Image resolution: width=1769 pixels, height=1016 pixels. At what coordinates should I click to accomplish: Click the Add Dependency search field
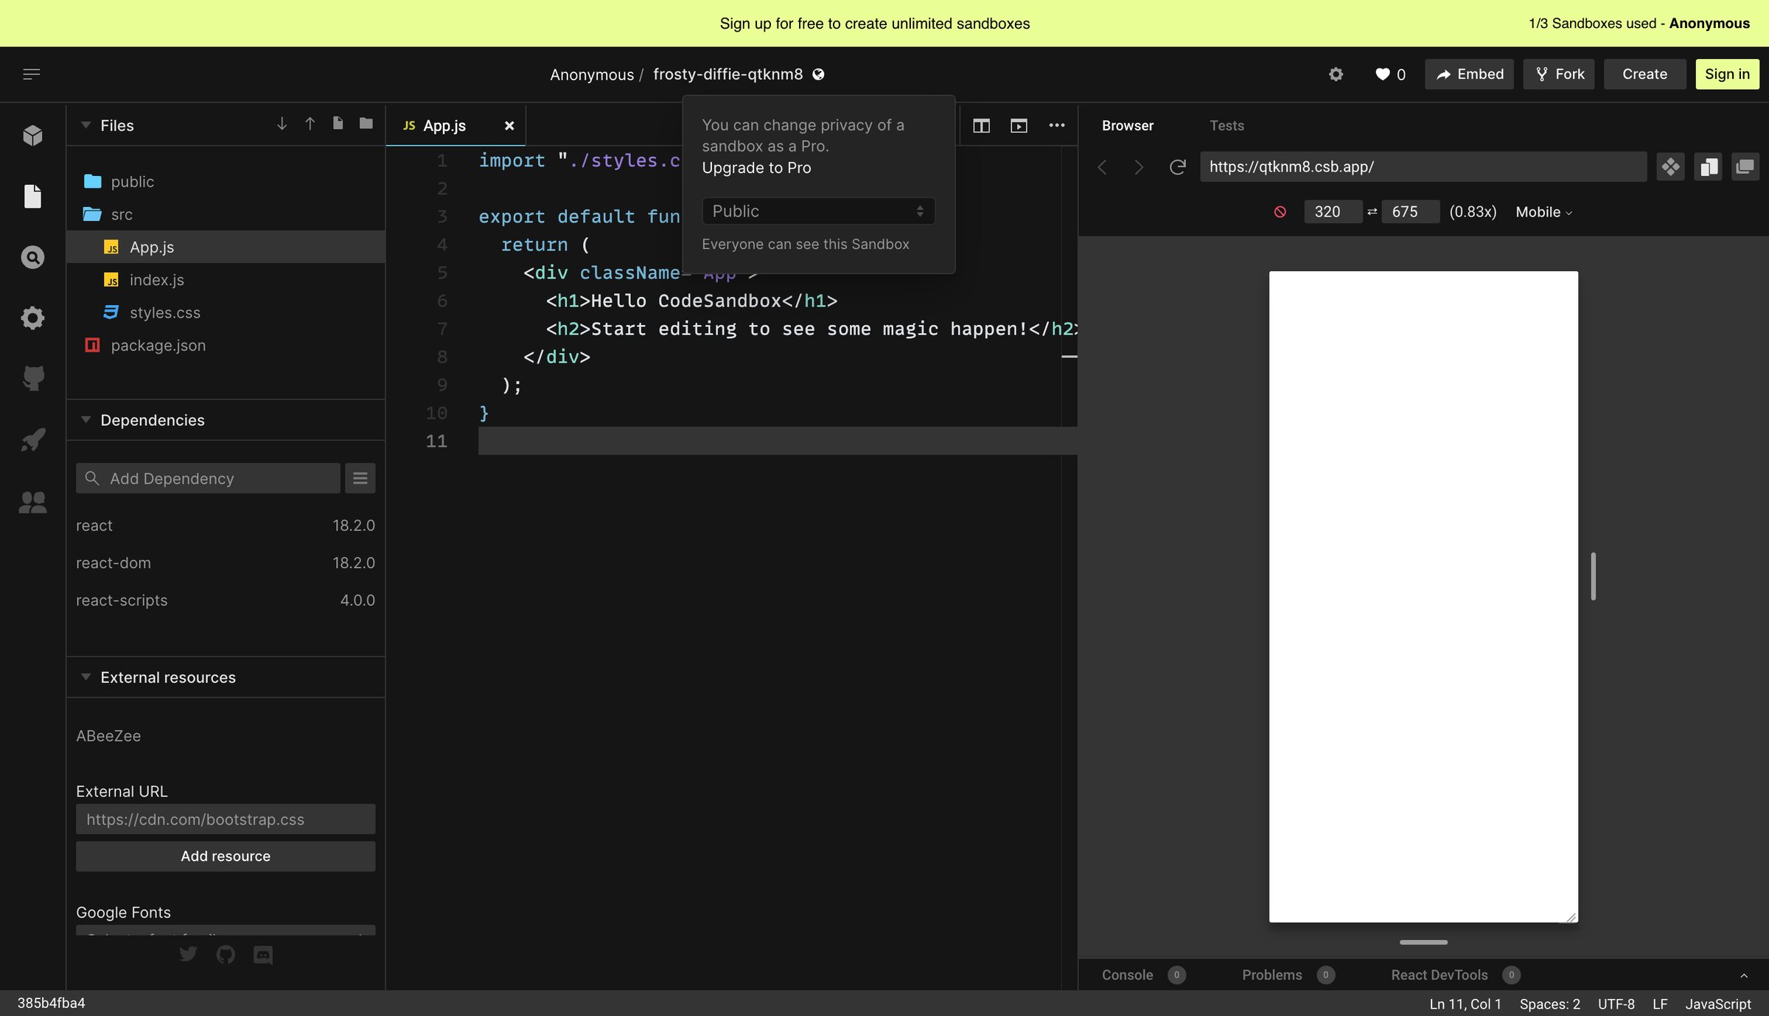[208, 478]
